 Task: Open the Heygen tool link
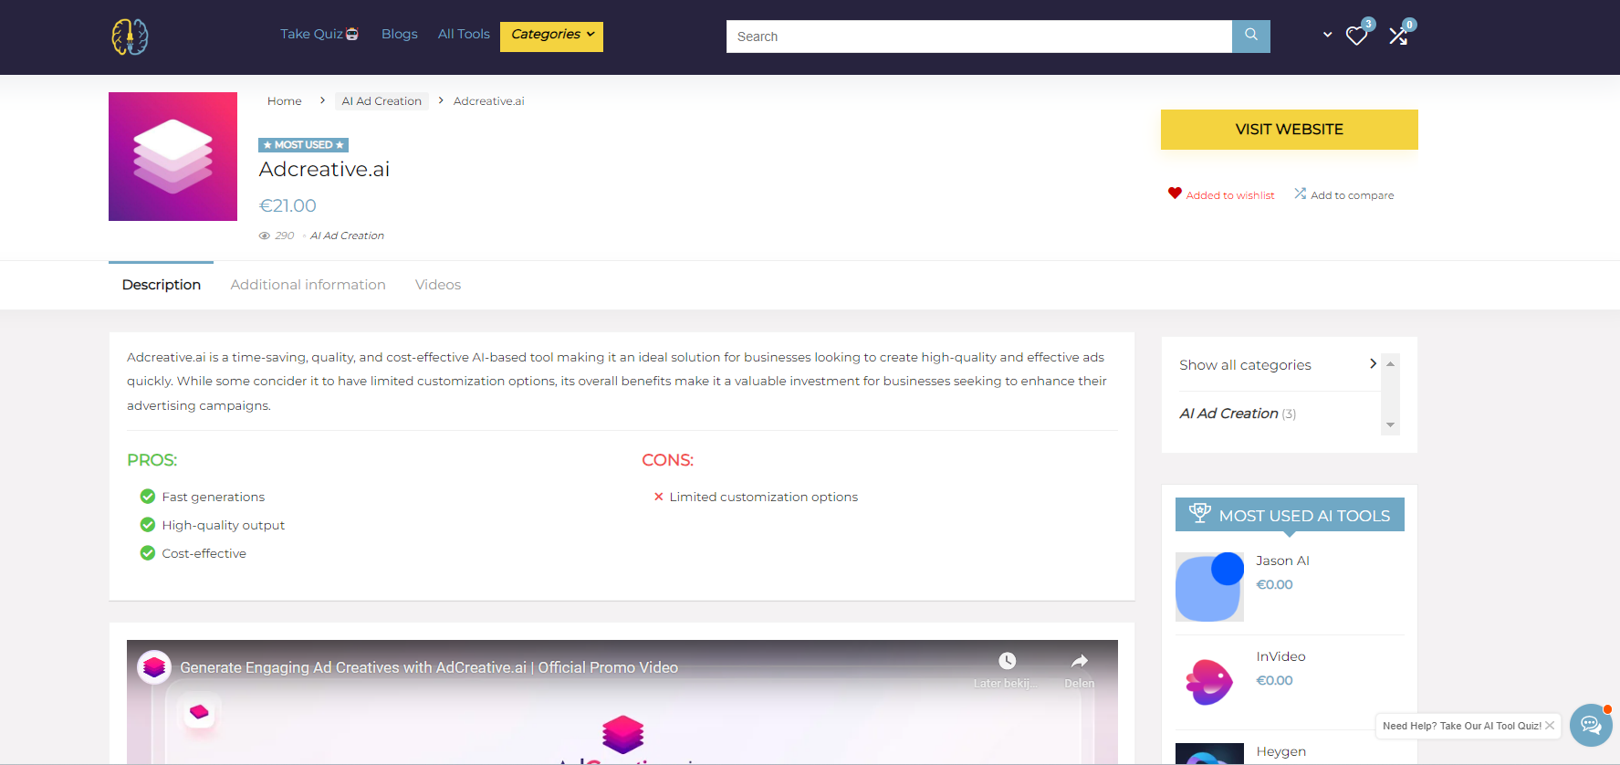click(1280, 751)
